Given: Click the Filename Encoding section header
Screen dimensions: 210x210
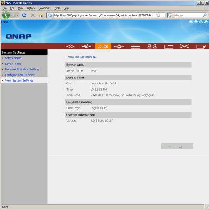Looking at the screenshot, I should coord(128,102).
